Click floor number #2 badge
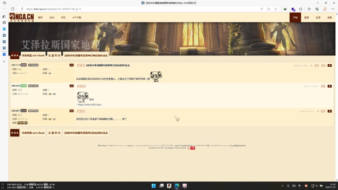Viewport: 338px width, 190px height. 71,111
